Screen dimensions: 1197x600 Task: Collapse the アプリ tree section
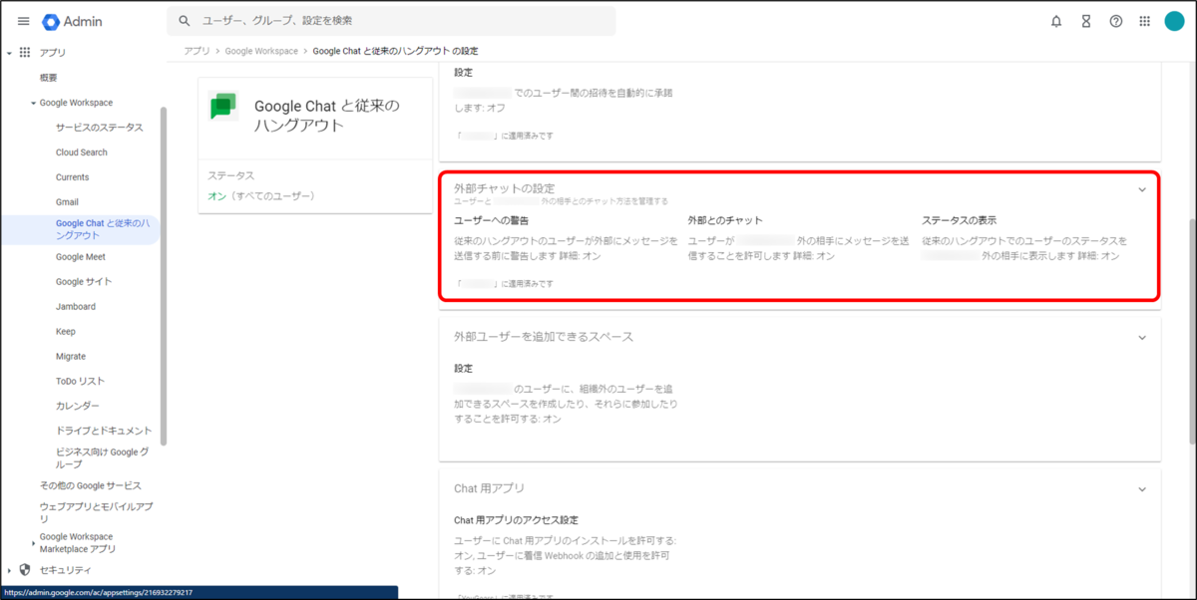(9, 53)
